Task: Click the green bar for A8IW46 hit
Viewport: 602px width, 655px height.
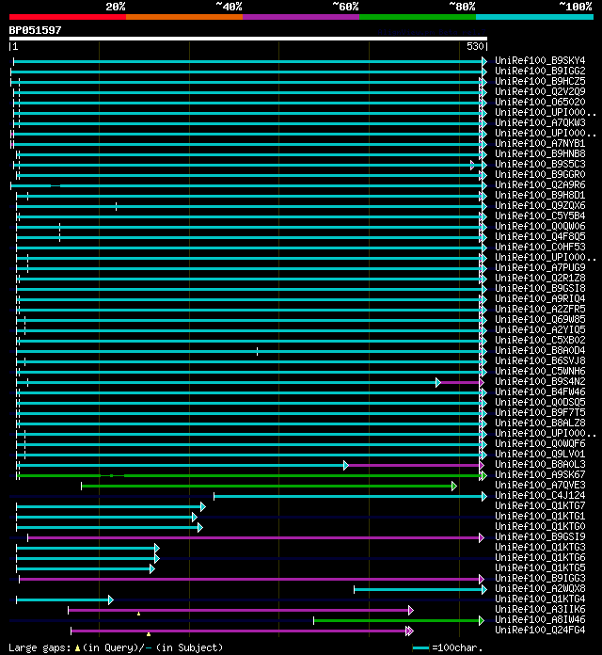Action: point(397,621)
